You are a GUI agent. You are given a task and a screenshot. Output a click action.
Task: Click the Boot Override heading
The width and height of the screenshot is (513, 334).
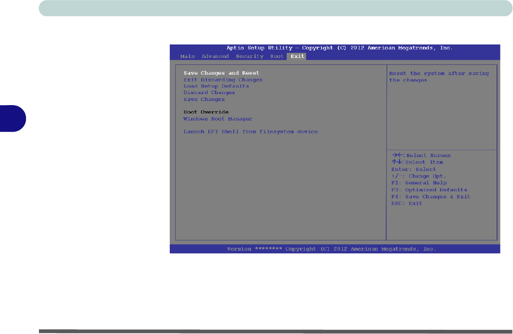pyautogui.click(x=206, y=112)
